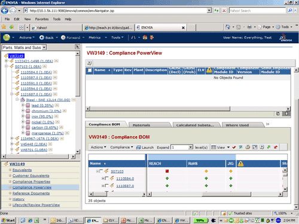Click the Forward arrow icon in ENOVIA toolbar

click(x=63, y=38)
